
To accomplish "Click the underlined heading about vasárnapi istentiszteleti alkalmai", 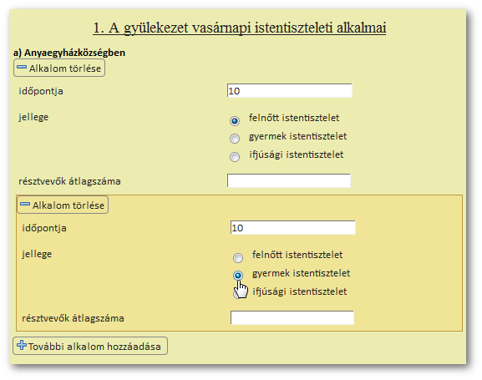I will (240, 28).
